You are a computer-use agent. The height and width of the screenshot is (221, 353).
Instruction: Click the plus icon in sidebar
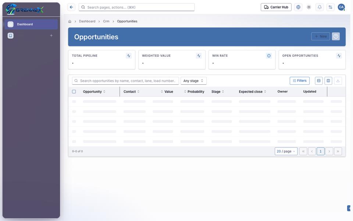point(51,35)
